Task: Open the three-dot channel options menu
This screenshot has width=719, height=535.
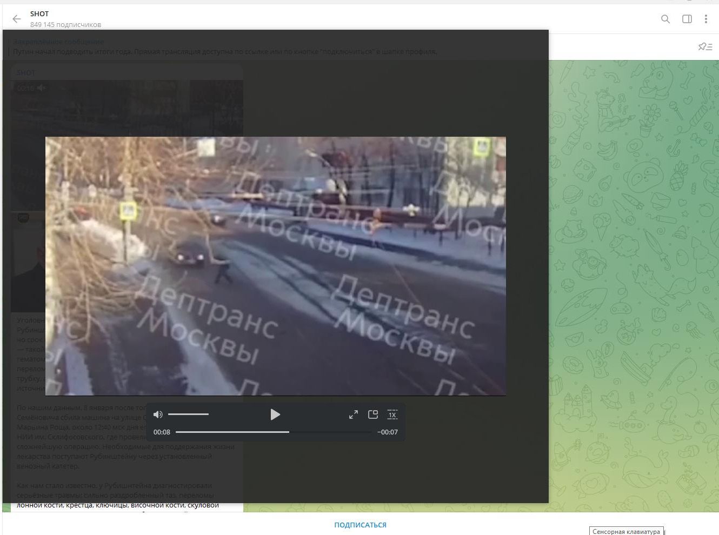Action: click(705, 19)
